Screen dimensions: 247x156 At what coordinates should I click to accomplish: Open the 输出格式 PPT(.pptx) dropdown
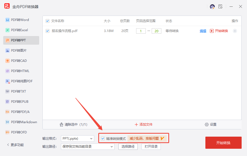point(78,139)
